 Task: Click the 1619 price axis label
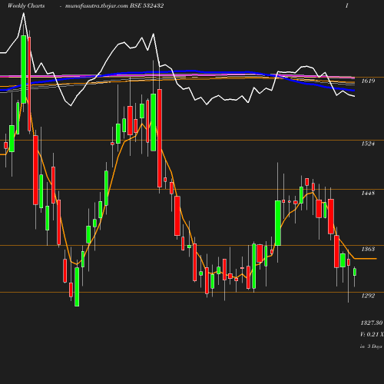point(368,81)
